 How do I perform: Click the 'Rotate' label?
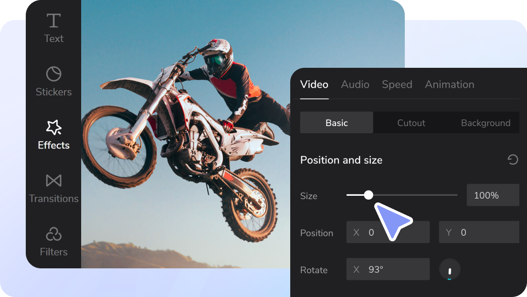click(x=314, y=270)
